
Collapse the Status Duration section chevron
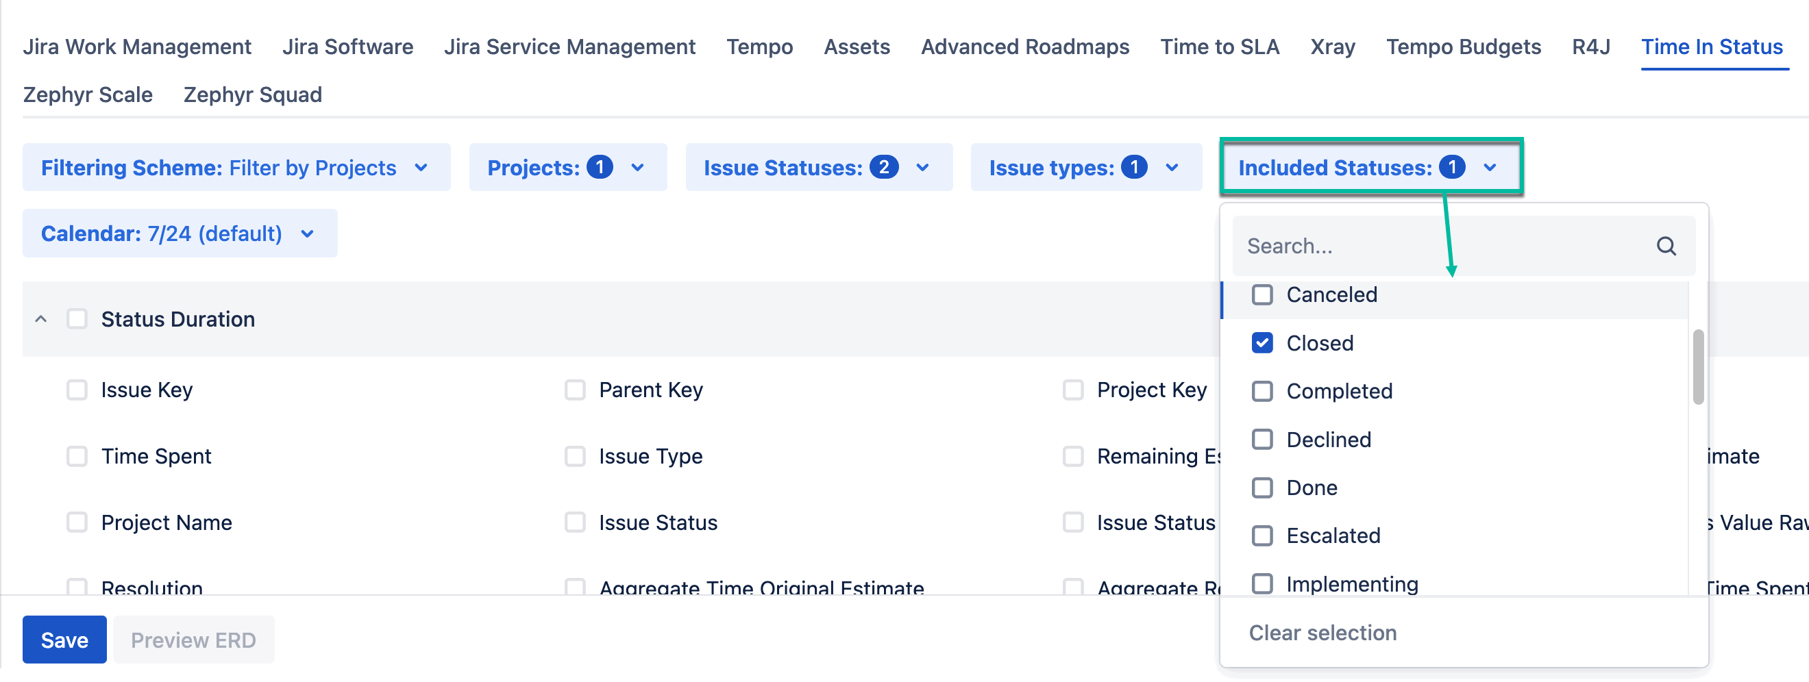coord(40,319)
